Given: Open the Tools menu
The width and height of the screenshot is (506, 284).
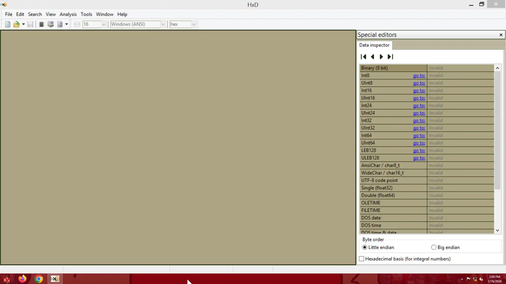Looking at the screenshot, I should pos(86,14).
